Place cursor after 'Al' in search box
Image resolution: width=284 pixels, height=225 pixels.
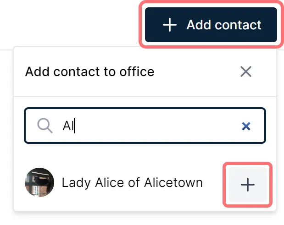point(75,126)
